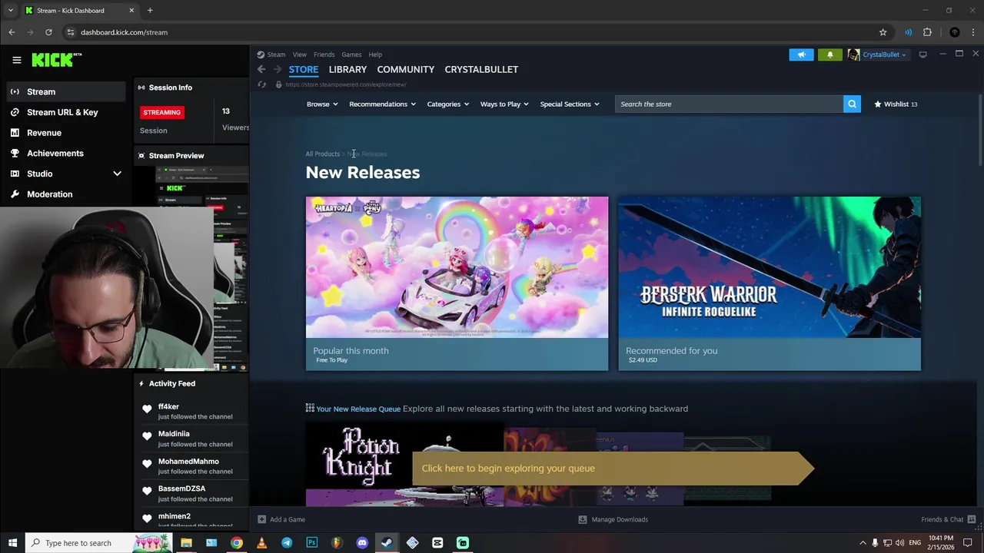
Task: Click the Steam announcements megaphone icon
Action: pyautogui.click(x=801, y=55)
